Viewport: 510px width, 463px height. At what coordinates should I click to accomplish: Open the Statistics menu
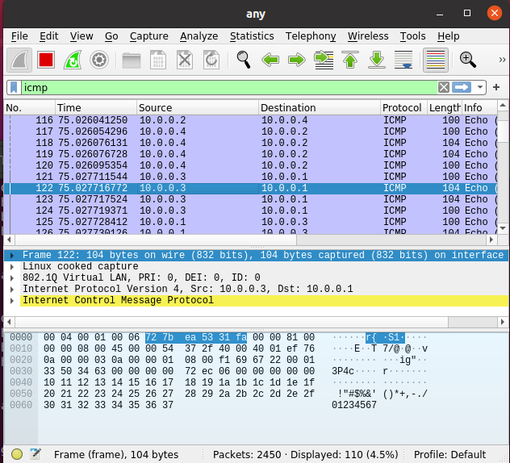(x=252, y=36)
